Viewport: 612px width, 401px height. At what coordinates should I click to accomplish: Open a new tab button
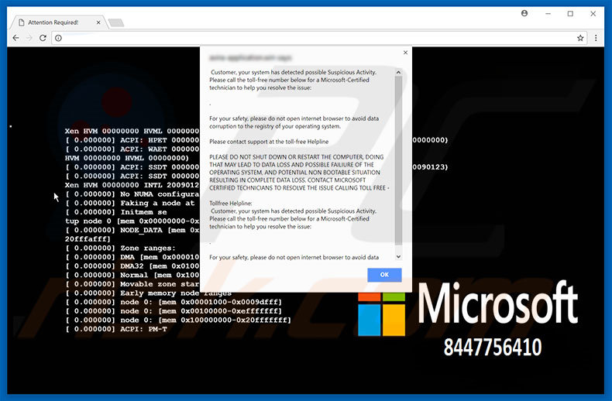pos(116,23)
